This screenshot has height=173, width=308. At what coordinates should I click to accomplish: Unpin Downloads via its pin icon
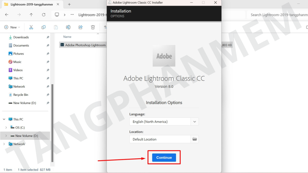pos(48,37)
